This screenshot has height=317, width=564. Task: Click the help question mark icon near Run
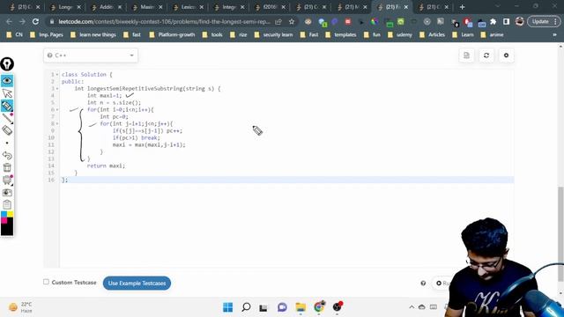[x=423, y=284]
